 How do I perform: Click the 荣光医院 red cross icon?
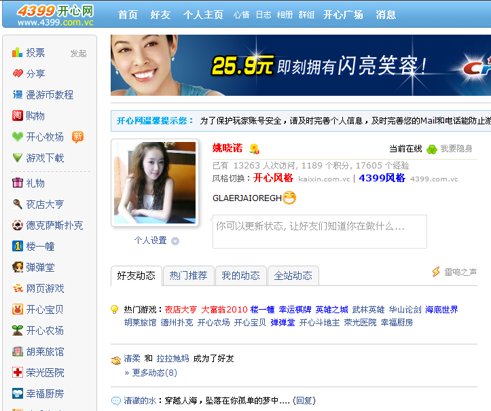(x=18, y=372)
